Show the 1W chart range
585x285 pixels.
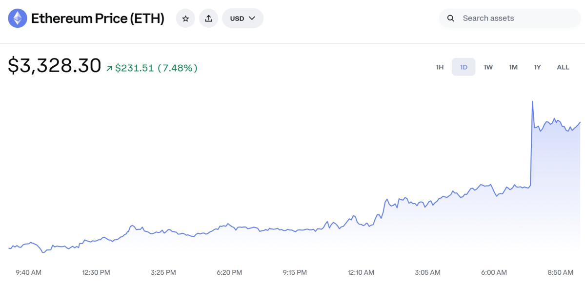click(x=488, y=67)
